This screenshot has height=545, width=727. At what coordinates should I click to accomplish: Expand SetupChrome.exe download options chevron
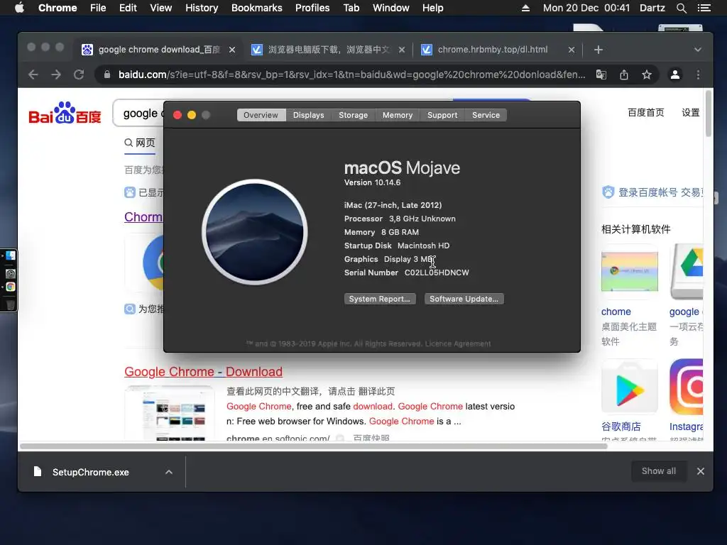169,472
